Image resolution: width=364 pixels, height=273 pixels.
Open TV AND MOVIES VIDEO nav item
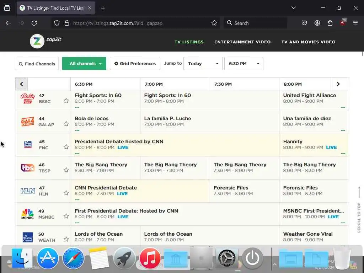(x=308, y=42)
